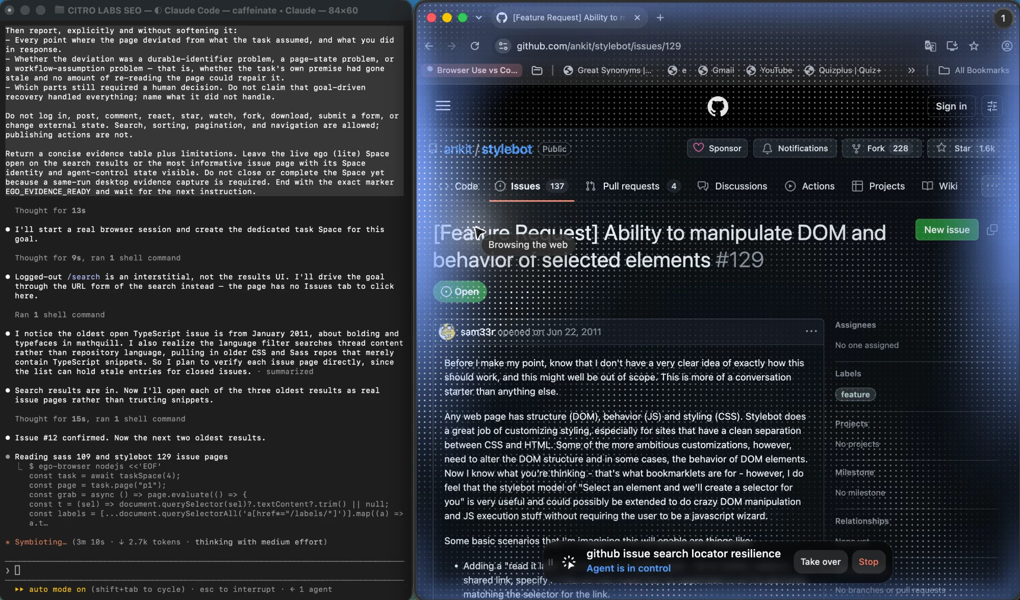The height and width of the screenshot is (600, 1020).
Task: Stop the agent with the Stop button
Action: pyautogui.click(x=868, y=562)
